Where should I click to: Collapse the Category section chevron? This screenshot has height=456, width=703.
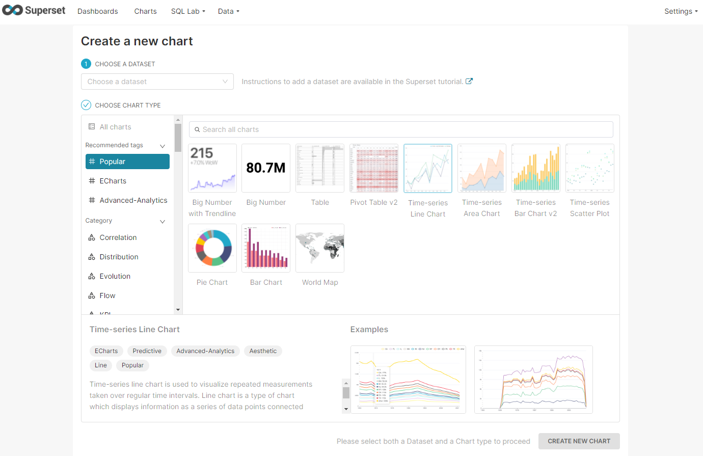(x=163, y=221)
